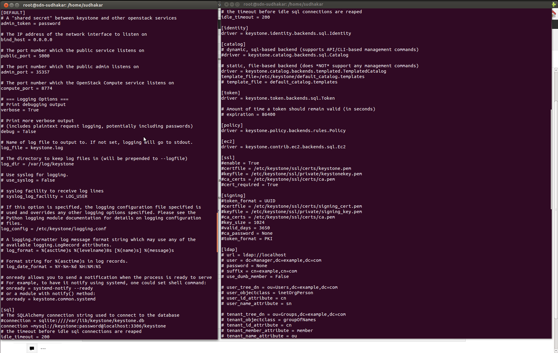Click the '[token]' section header

pyautogui.click(x=231, y=93)
